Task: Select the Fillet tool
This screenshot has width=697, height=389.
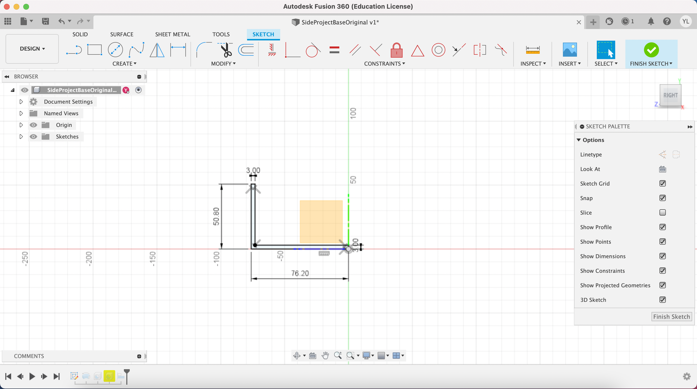Action: click(x=204, y=50)
